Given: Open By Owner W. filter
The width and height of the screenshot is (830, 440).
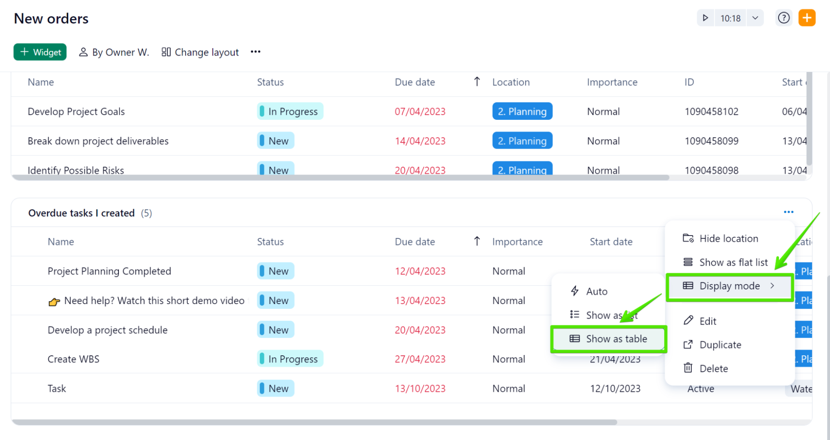Looking at the screenshot, I should click(x=114, y=52).
